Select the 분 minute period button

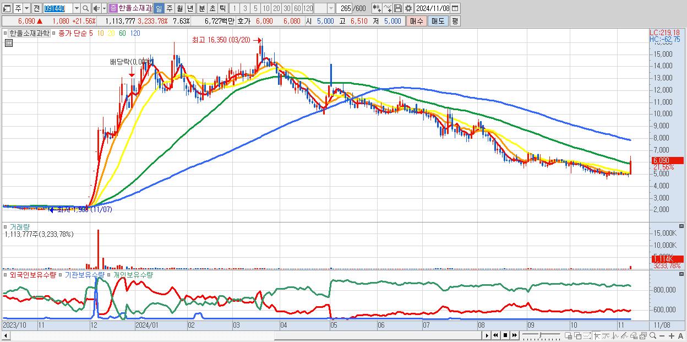(x=201, y=8)
